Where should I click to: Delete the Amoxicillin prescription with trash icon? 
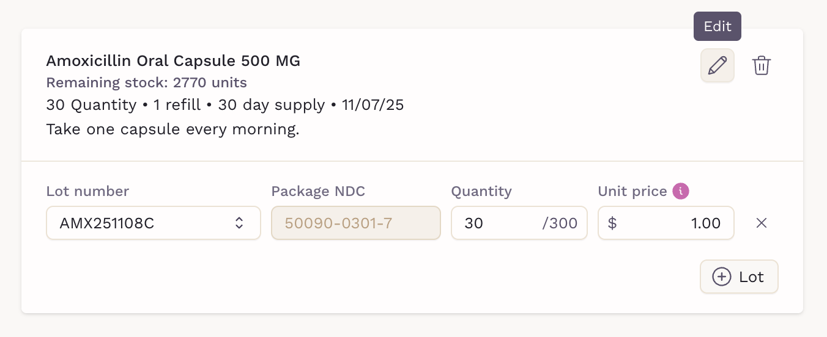pos(761,65)
